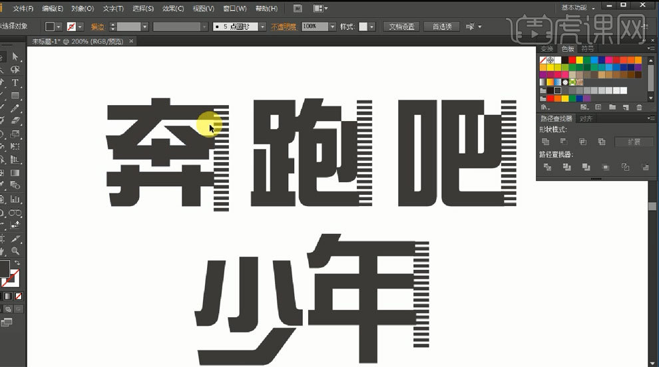The width and height of the screenshot is (659, 367).
Task: Pick the red swatch in top row
Action: pos(572,60)
